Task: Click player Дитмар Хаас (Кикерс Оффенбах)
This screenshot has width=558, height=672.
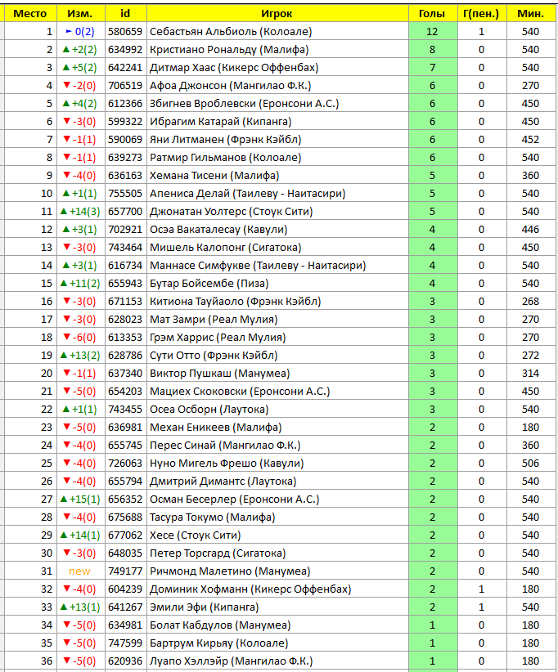Action: [234, 68]
